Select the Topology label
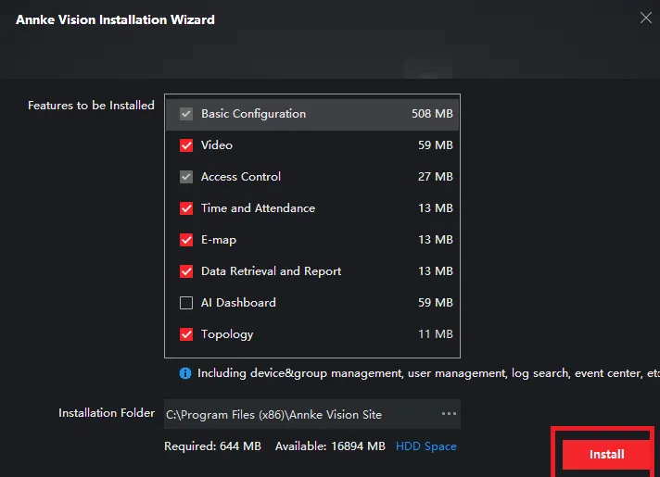The height and width of the screenshot is (477, 660). pyautogui.click(x=227, y=334)
